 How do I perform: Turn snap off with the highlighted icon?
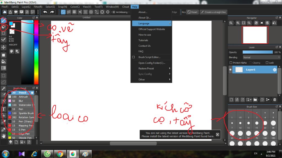[63, 12]
